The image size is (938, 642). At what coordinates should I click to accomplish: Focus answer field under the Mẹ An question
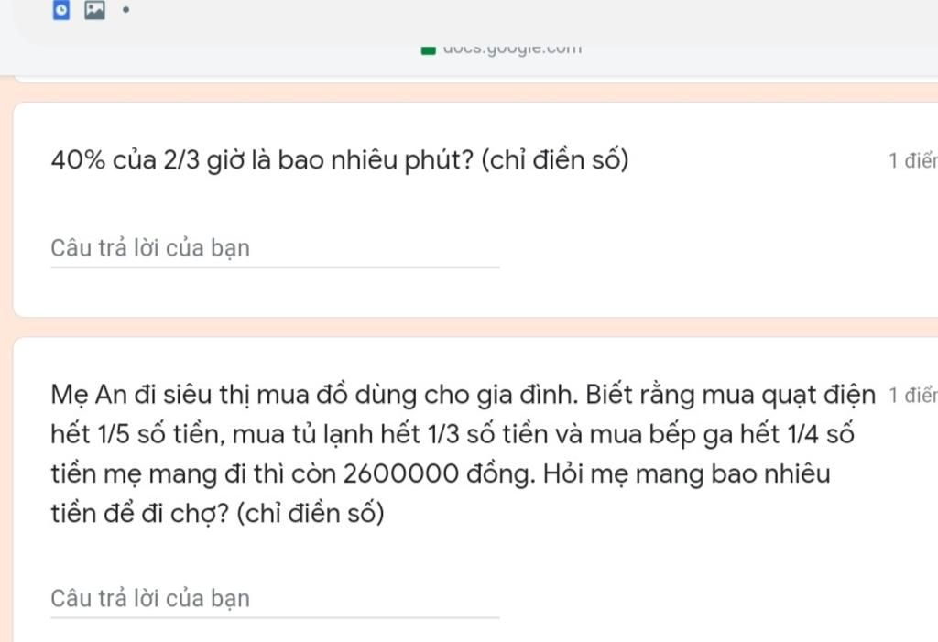275,599
